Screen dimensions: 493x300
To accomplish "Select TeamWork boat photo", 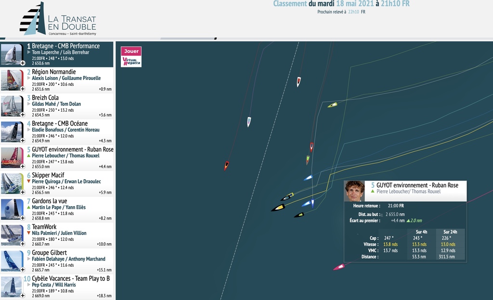I will [x=12, y=235].
